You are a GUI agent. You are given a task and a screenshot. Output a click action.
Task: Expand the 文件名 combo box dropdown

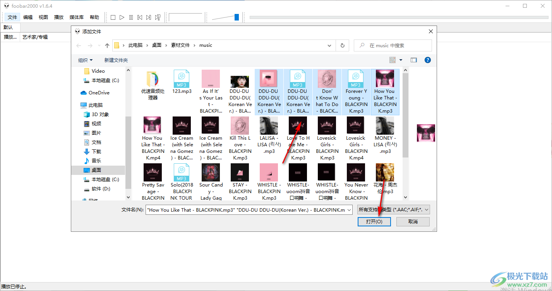click(349, 210)
